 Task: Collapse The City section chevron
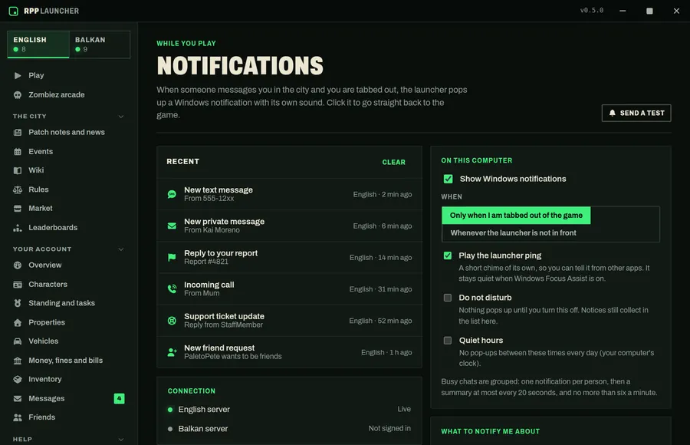click(x=121, y=117)
